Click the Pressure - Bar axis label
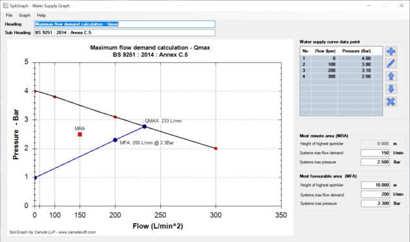Viewport: 410px width, 242px height. [16, 134]
